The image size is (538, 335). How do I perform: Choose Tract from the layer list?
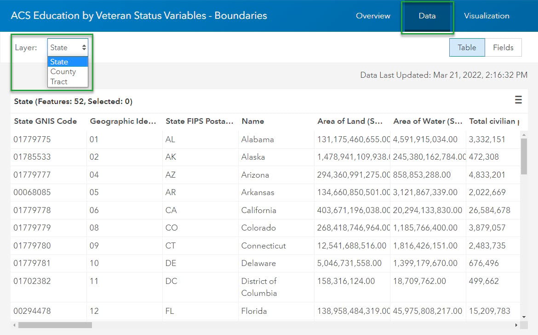pos(68,82)
